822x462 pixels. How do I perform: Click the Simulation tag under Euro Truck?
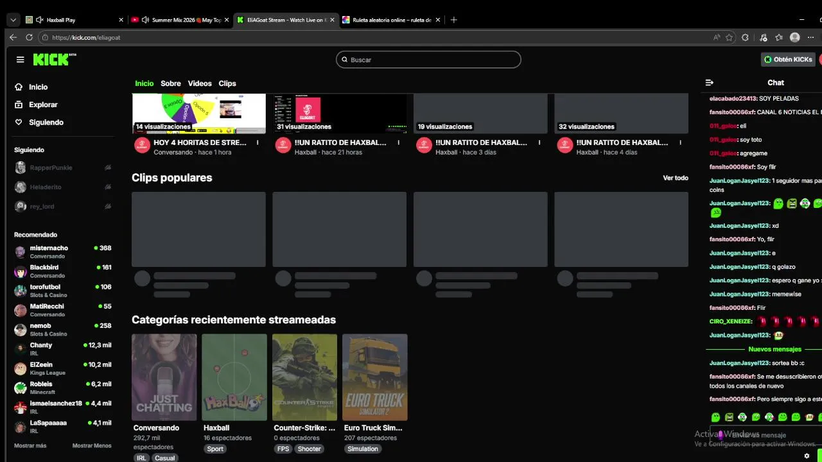[x=363, y=449]
